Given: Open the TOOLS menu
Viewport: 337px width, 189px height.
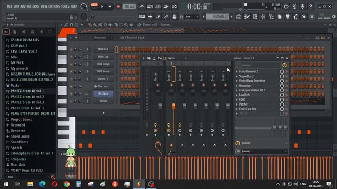Looking at the screenshot, I should (x=65, y=6).
